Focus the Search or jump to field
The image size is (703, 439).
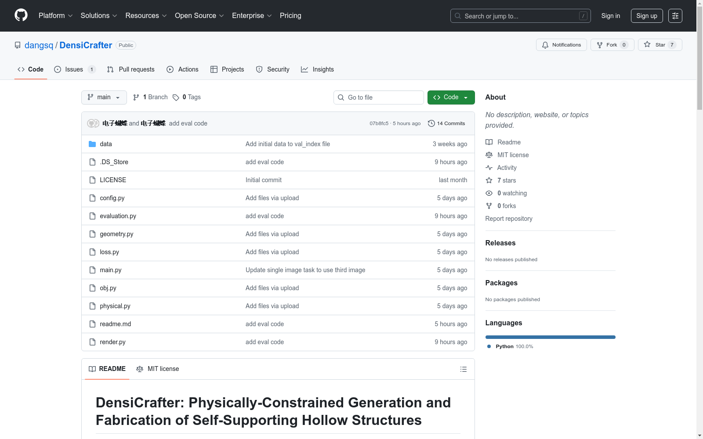pyautogui.click(x=521, y=16)
